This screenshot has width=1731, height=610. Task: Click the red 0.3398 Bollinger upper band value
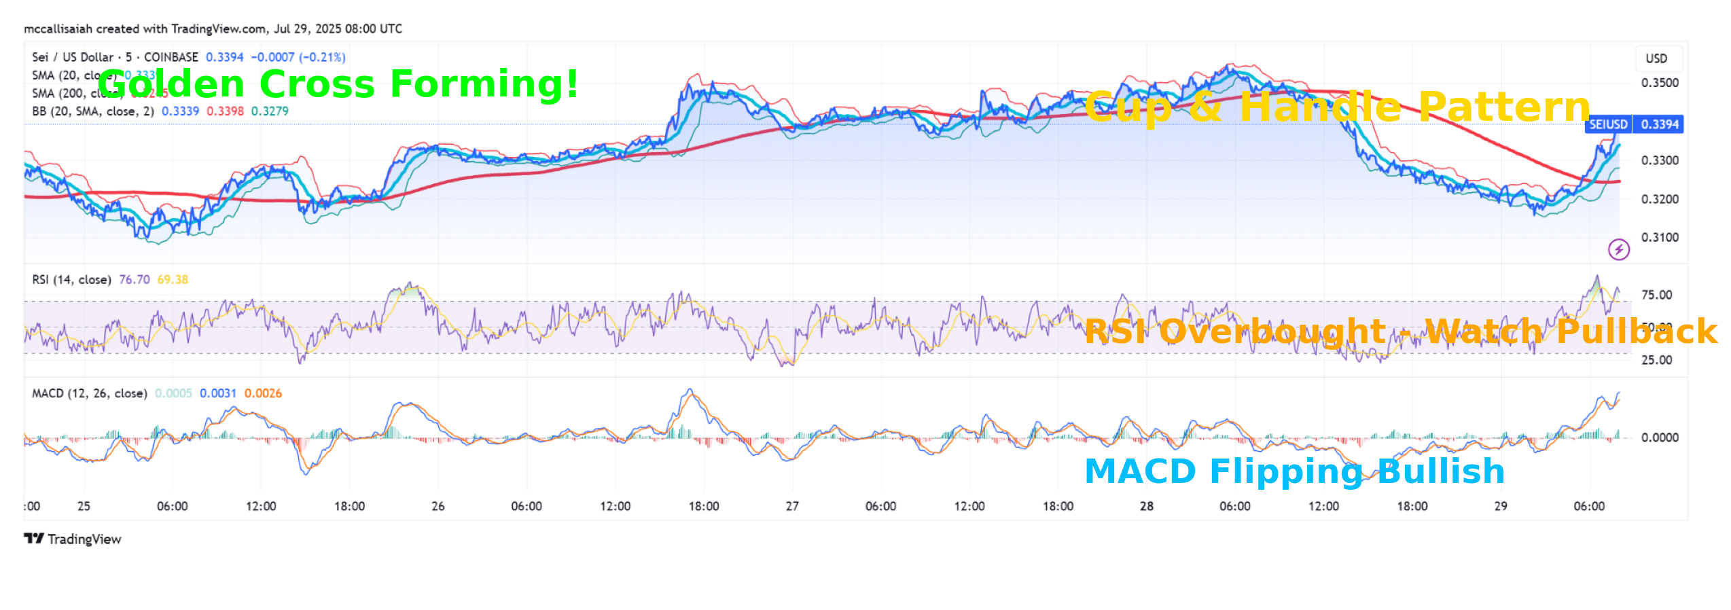225,111
